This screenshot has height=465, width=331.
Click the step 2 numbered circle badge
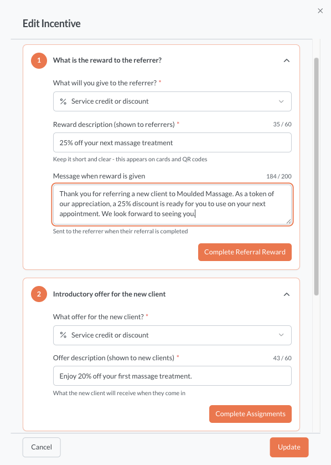pyautogui.click(x=38, y=294)
